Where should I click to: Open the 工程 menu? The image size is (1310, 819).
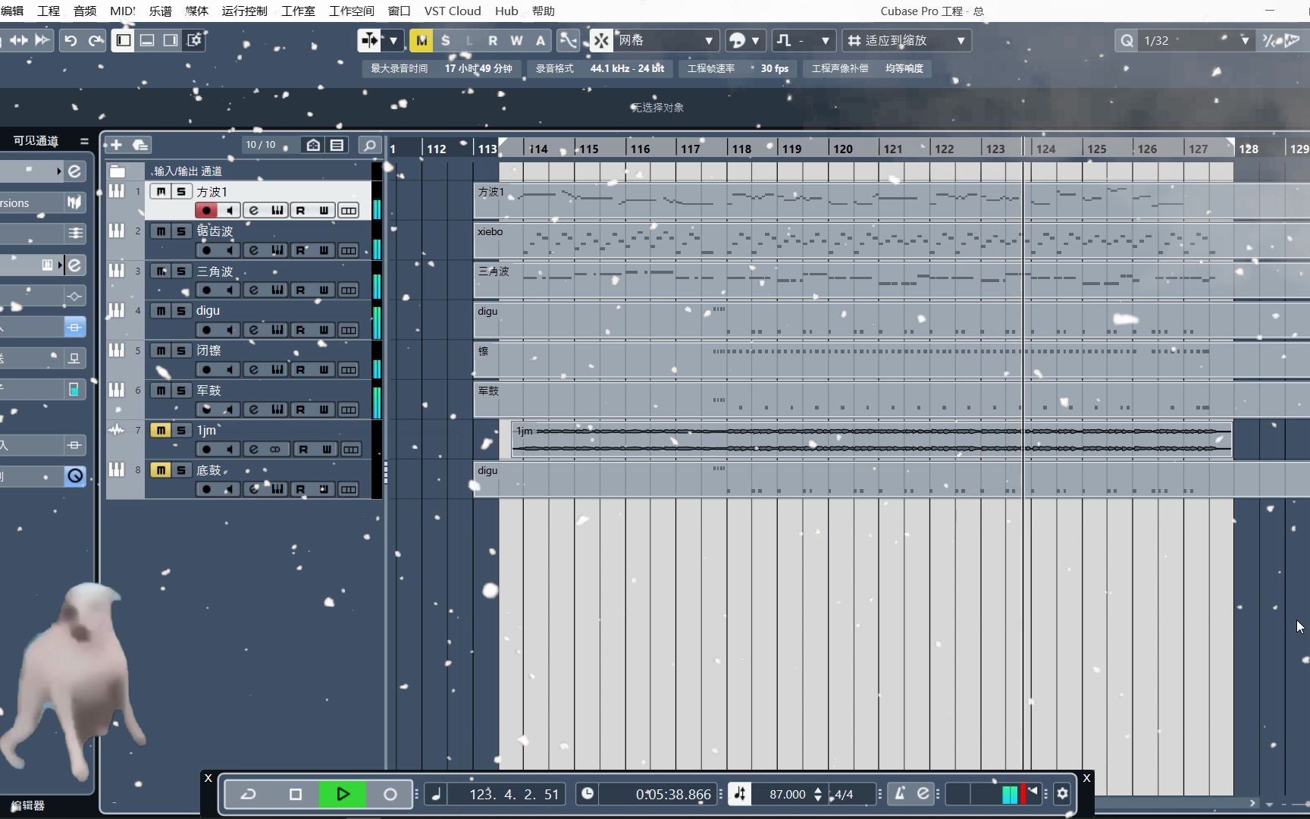(49, 11)
